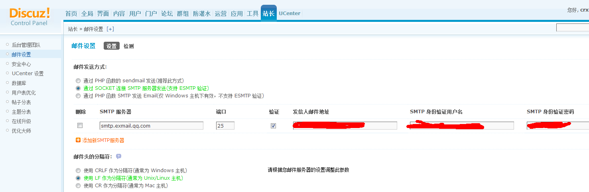
Task: Click the [+] link in the breadcrumb
Action: tap(110, 29)
